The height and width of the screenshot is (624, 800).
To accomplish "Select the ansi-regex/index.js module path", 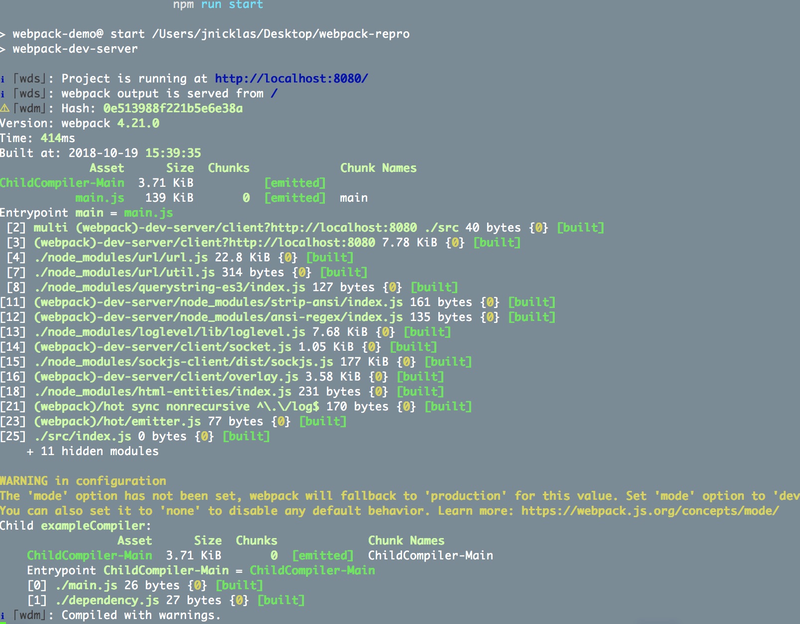I will pyautogui.click(x=218, y=317).
